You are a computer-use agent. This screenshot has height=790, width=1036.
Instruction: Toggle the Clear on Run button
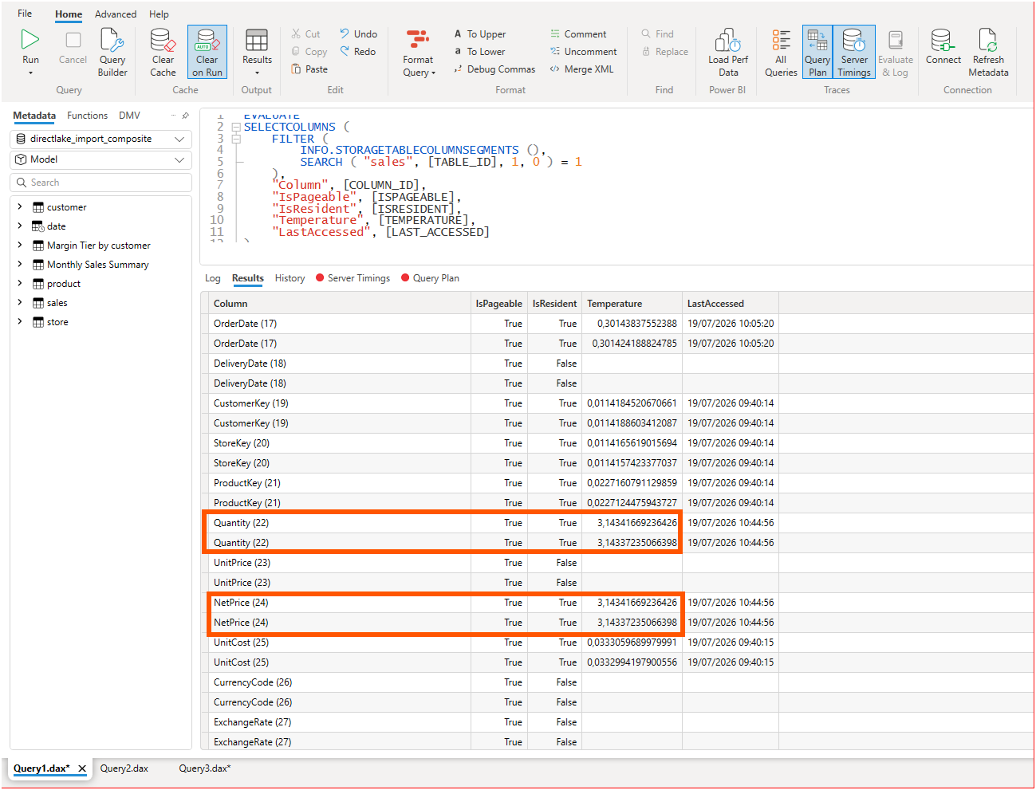coord(207,52)
